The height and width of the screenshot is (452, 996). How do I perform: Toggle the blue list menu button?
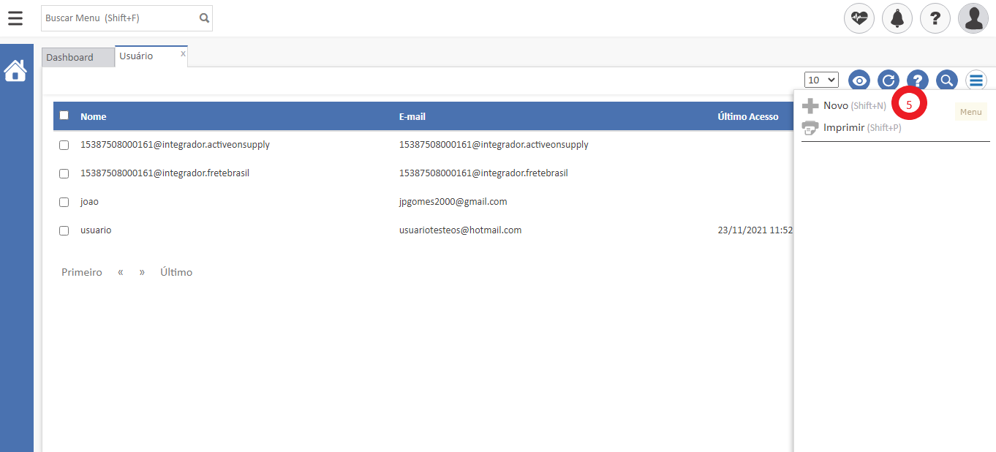[x=976, y=80]
